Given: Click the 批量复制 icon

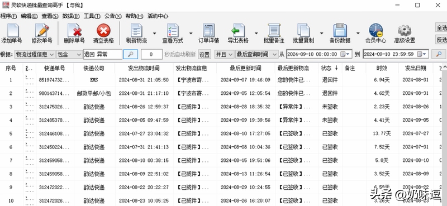Looking at the screenshot, I should click(x=303, y=31).
